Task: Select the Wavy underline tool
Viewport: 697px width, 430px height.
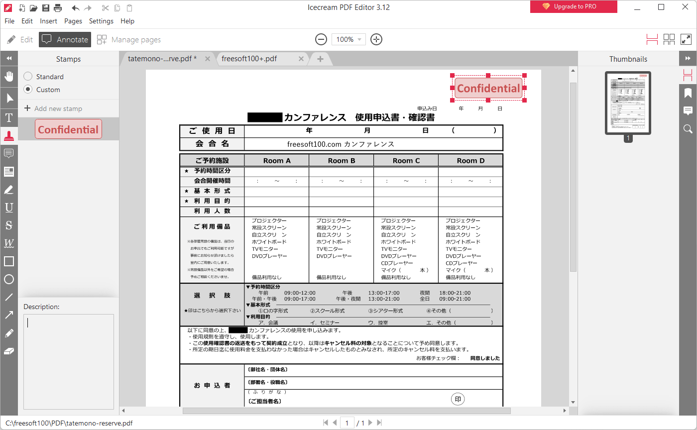Action: [x=9, y=243]
